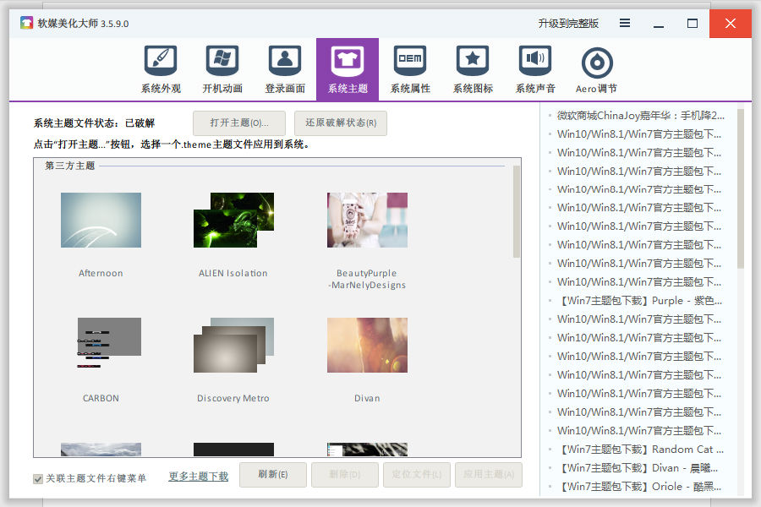Open the 更多主题下载 link
Screen dimensions: 761x507
coord(199,477)
